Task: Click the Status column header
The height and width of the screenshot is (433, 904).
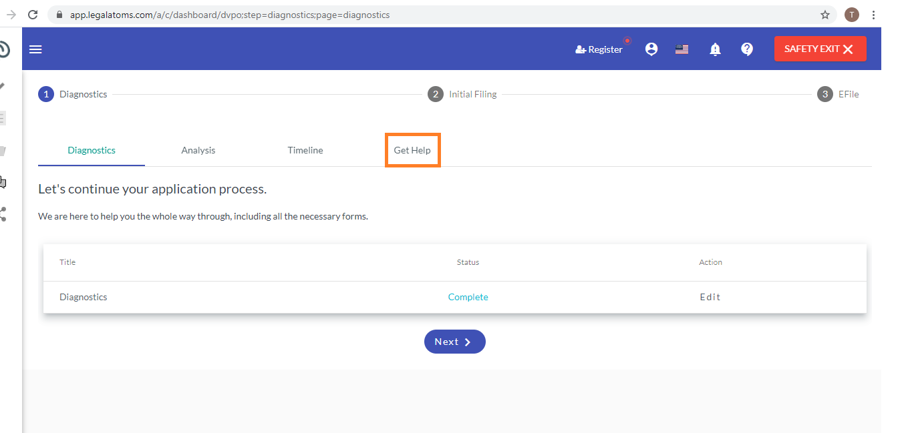Action: tap(468, 262)
